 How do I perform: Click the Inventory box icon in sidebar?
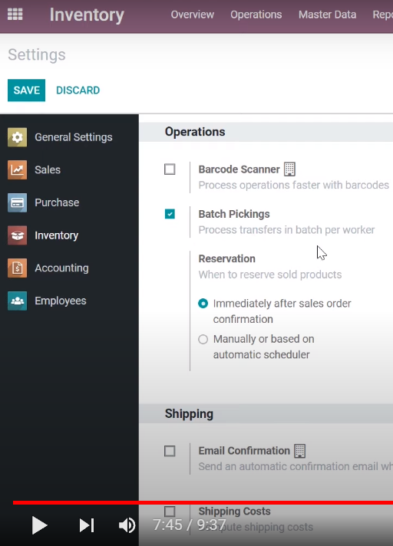(17, 235)
